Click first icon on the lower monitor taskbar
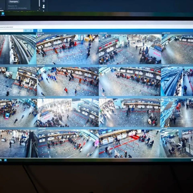 (1, 160)
